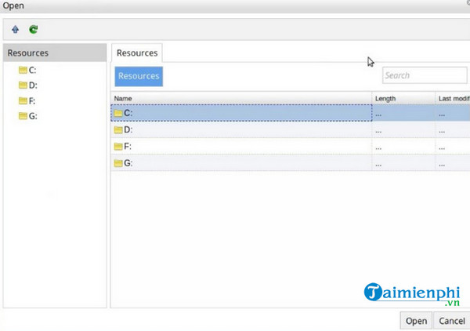The width and height of the screenshot is (470, 331).
Task: Click the up arrow navigation icon
Action: (x=16, y=30)
